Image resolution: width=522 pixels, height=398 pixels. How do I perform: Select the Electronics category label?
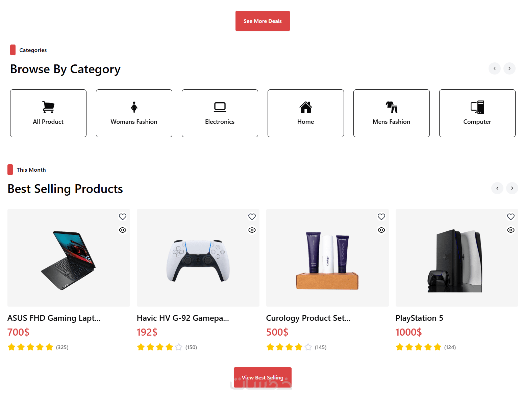click(220, 122)
